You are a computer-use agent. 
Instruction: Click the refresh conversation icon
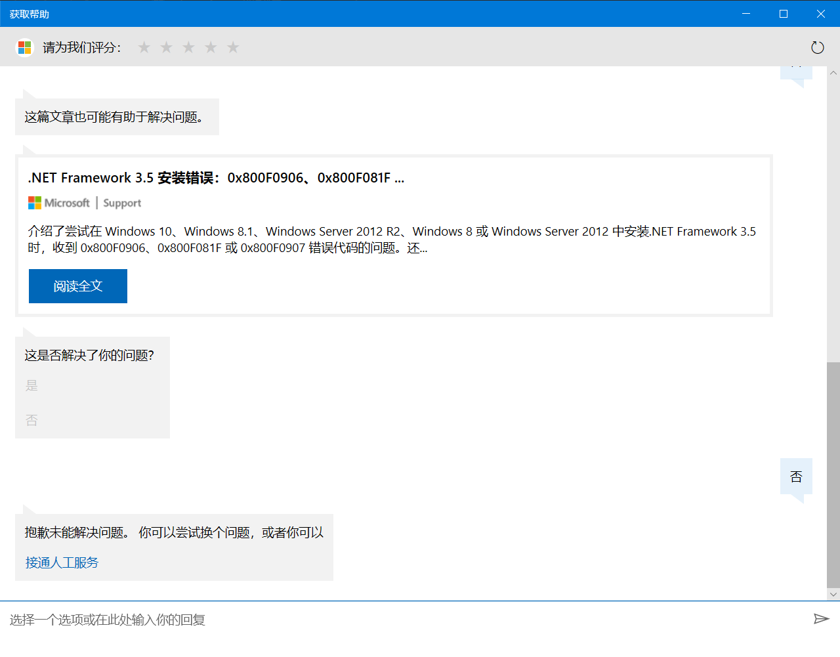coord(817,47)
